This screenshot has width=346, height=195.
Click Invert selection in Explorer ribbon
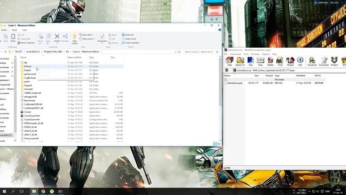[x=130, y=43]
